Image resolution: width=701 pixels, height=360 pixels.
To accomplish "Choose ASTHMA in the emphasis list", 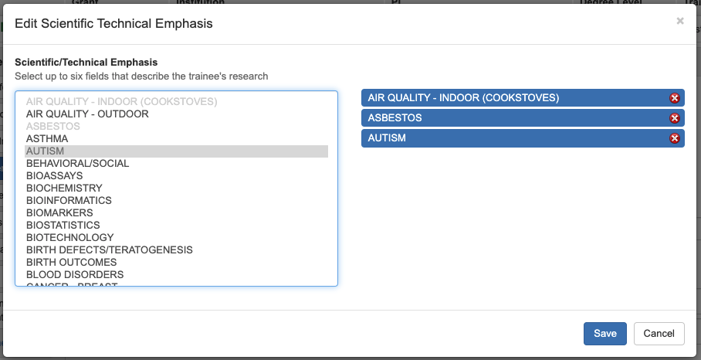I will point(47,139).
